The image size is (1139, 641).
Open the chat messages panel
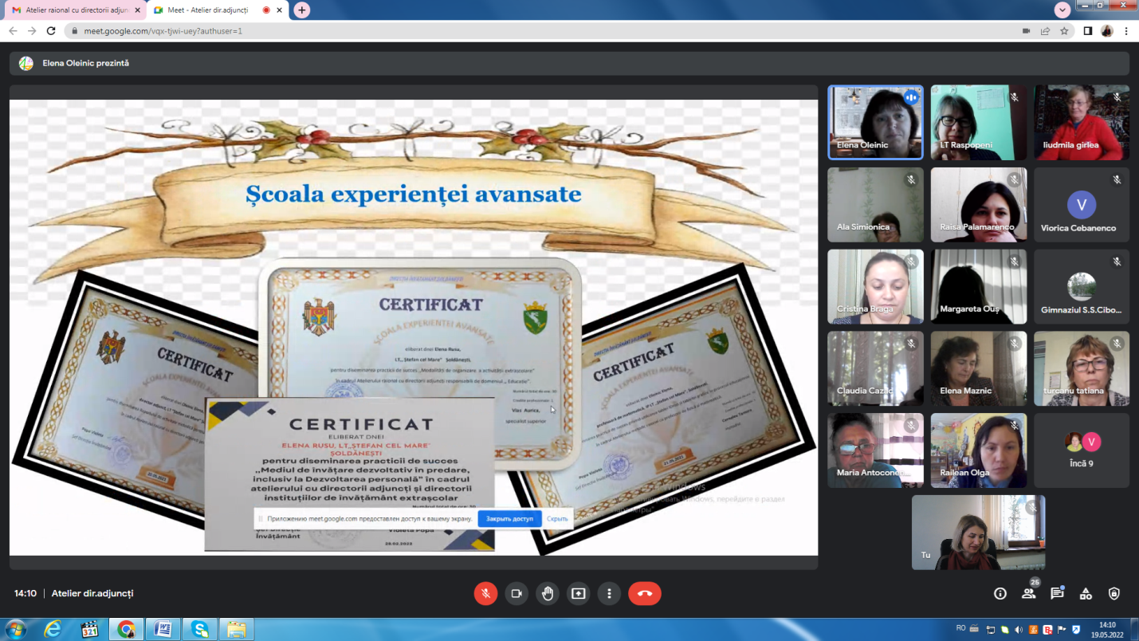click(1057, 593)
